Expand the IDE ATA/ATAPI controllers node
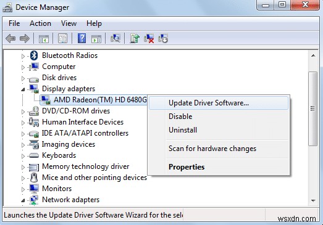Viewport: 323px width, 225px height. point(23,134)
